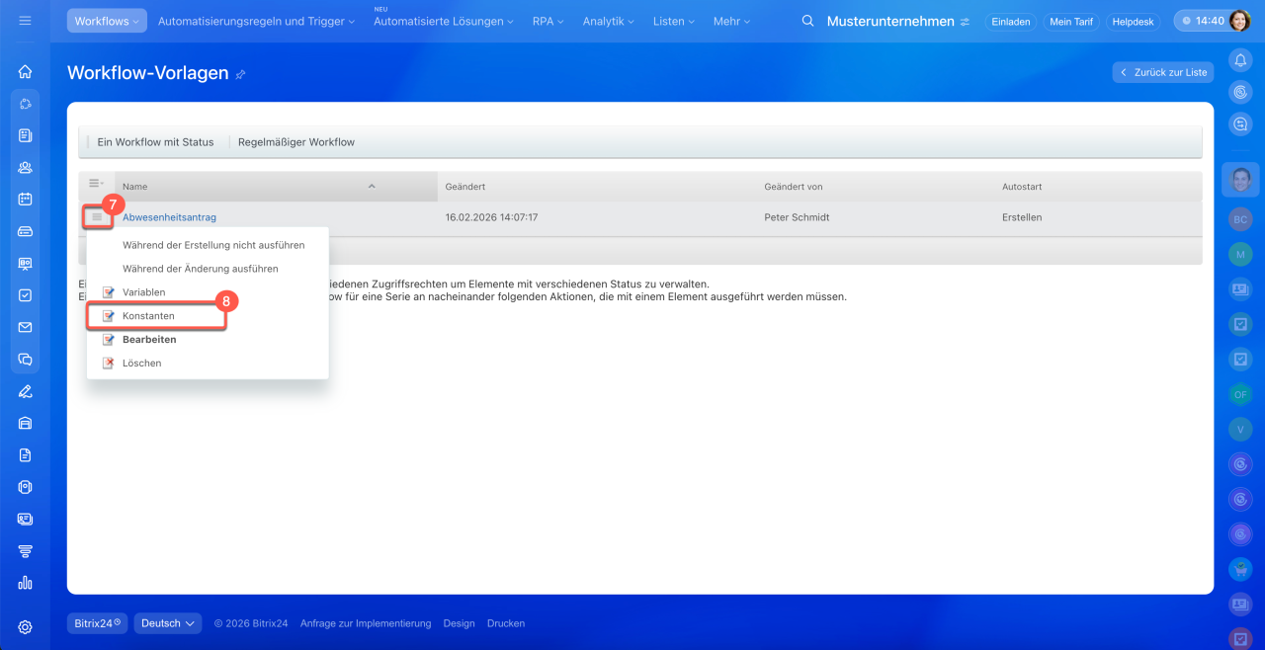Screen dimensions: 1265x650
Task: Click the row menu icon beside Abwesenheitsantrag
Action: tap(97, 216)
